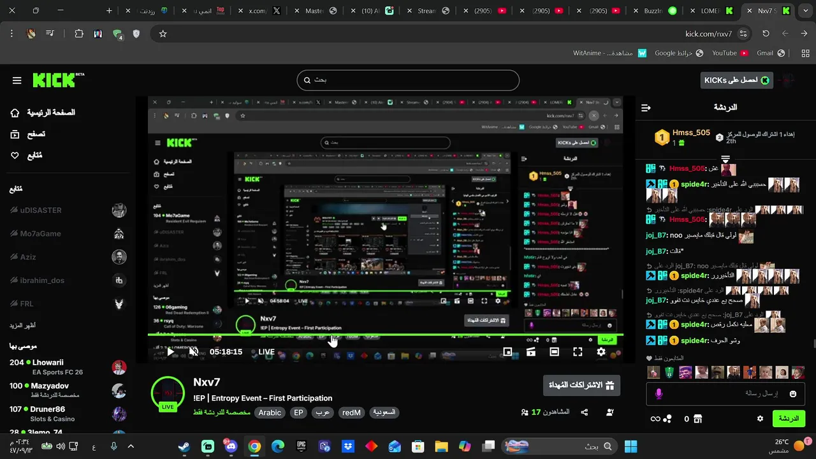The width and height of the screenshot is (816, 459).
Task: Open Epic Games from the taskbar
Action: click(301, 446)
